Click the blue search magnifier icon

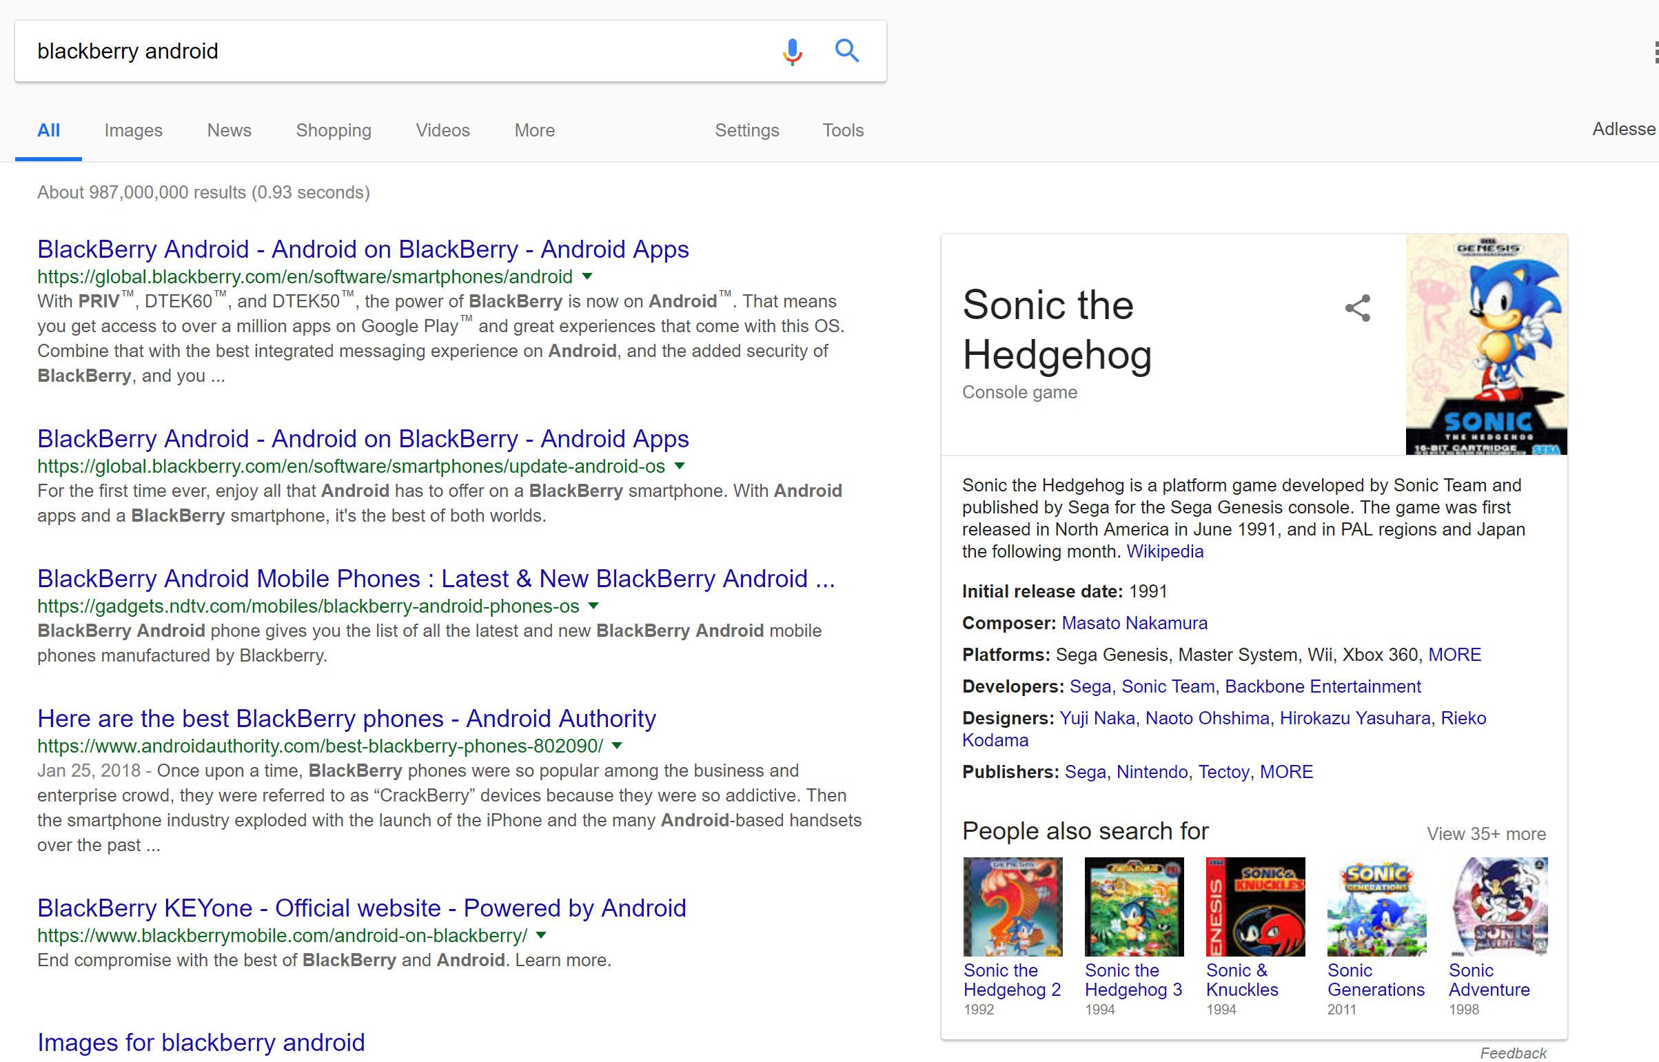[x=847, y=50]
